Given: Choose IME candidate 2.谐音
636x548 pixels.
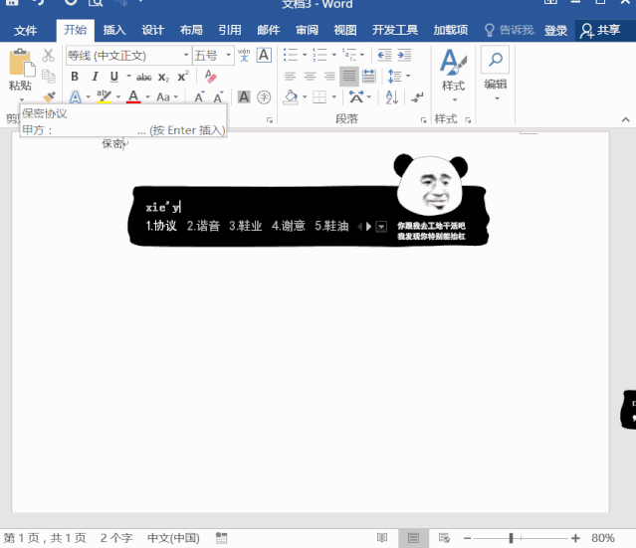Looking at the screenshot, I should coord(203,226).
